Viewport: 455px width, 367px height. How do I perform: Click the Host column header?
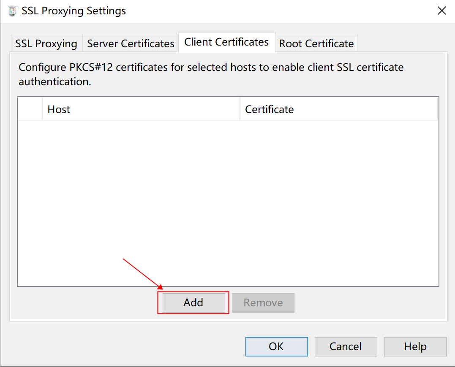coord(141,109)
